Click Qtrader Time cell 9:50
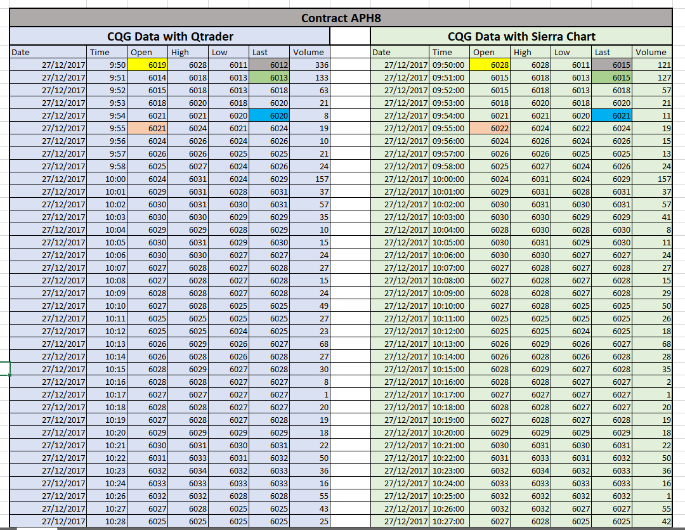This screenshot has width=685, height=530. coord(107,65)
